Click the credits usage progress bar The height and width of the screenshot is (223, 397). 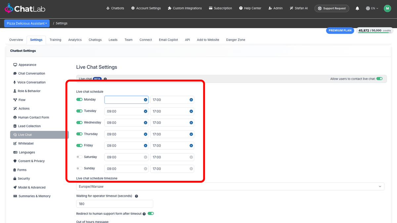pyautogui.click(x=375, y=33)
